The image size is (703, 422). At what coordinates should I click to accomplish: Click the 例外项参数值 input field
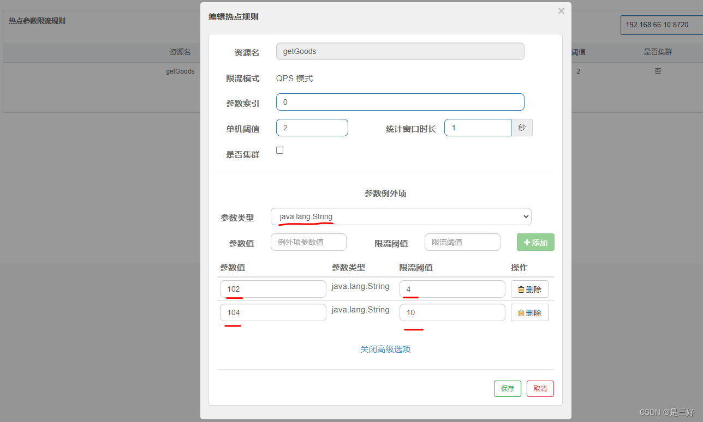point(308,242)
